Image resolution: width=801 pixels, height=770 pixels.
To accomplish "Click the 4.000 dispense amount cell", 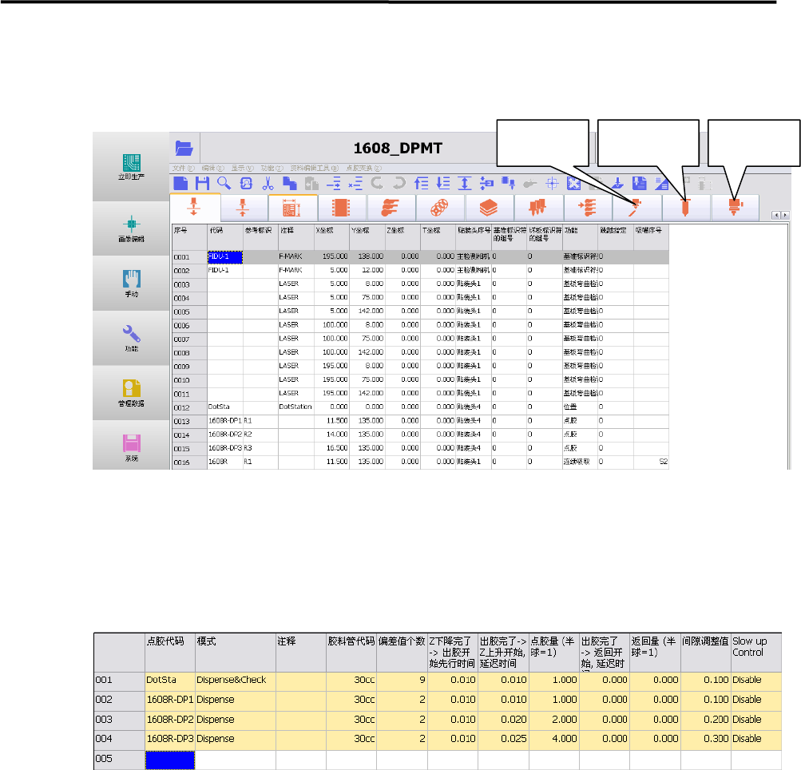I will tap(553, 739).
